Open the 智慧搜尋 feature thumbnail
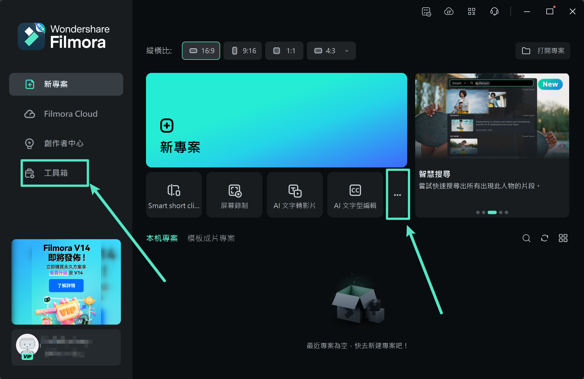584x379 pixels. (x=492, y=116)
